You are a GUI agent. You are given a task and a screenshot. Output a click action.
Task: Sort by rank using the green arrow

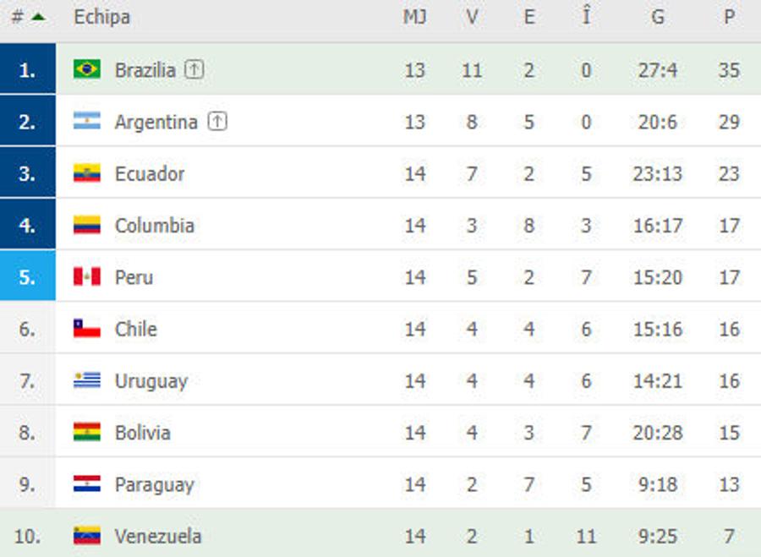(x=38, y=17)
